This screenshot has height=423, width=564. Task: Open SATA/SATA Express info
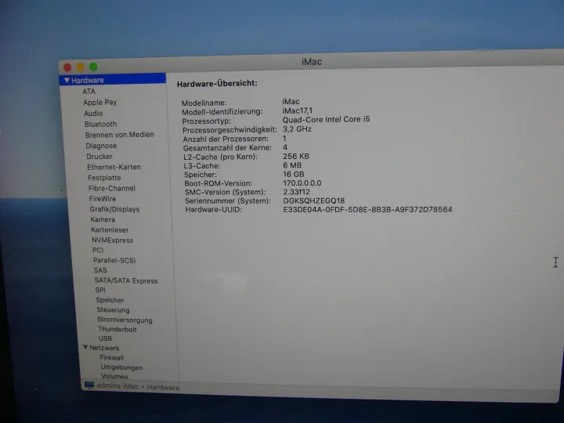[x=126, y=280]
